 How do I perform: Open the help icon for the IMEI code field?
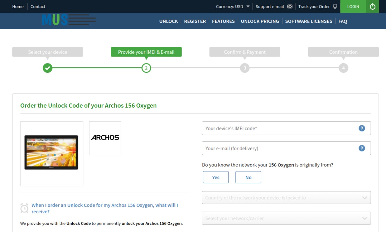(x=362, y=128)
